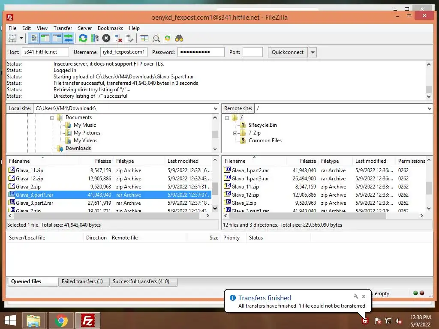The width and height of the screenshot is (439, 329).
Task: Select local file Glava_12.zip
Action: [30, 179]
